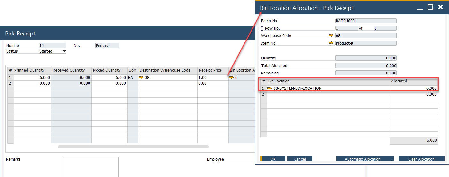Minimize the Bin Location Allocation window
Screen dimensions: 449x177
[420, 7]
